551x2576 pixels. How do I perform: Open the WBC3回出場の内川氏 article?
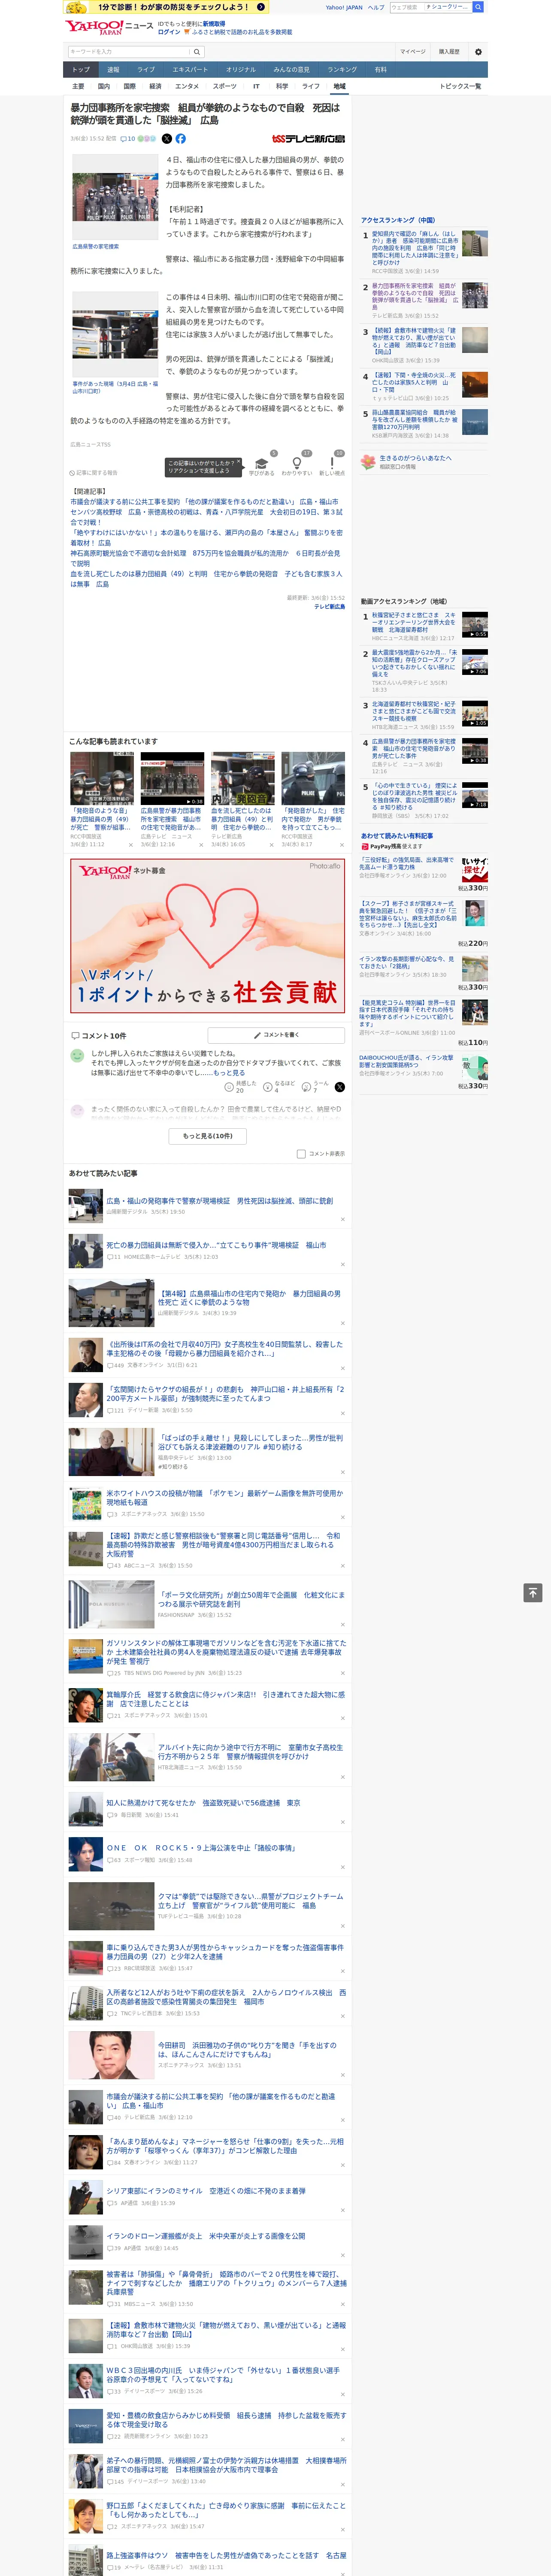point(223,2374)
